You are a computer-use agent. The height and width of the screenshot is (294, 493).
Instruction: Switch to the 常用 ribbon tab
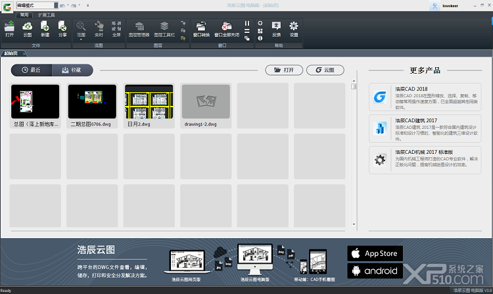(x=24, y=14)
